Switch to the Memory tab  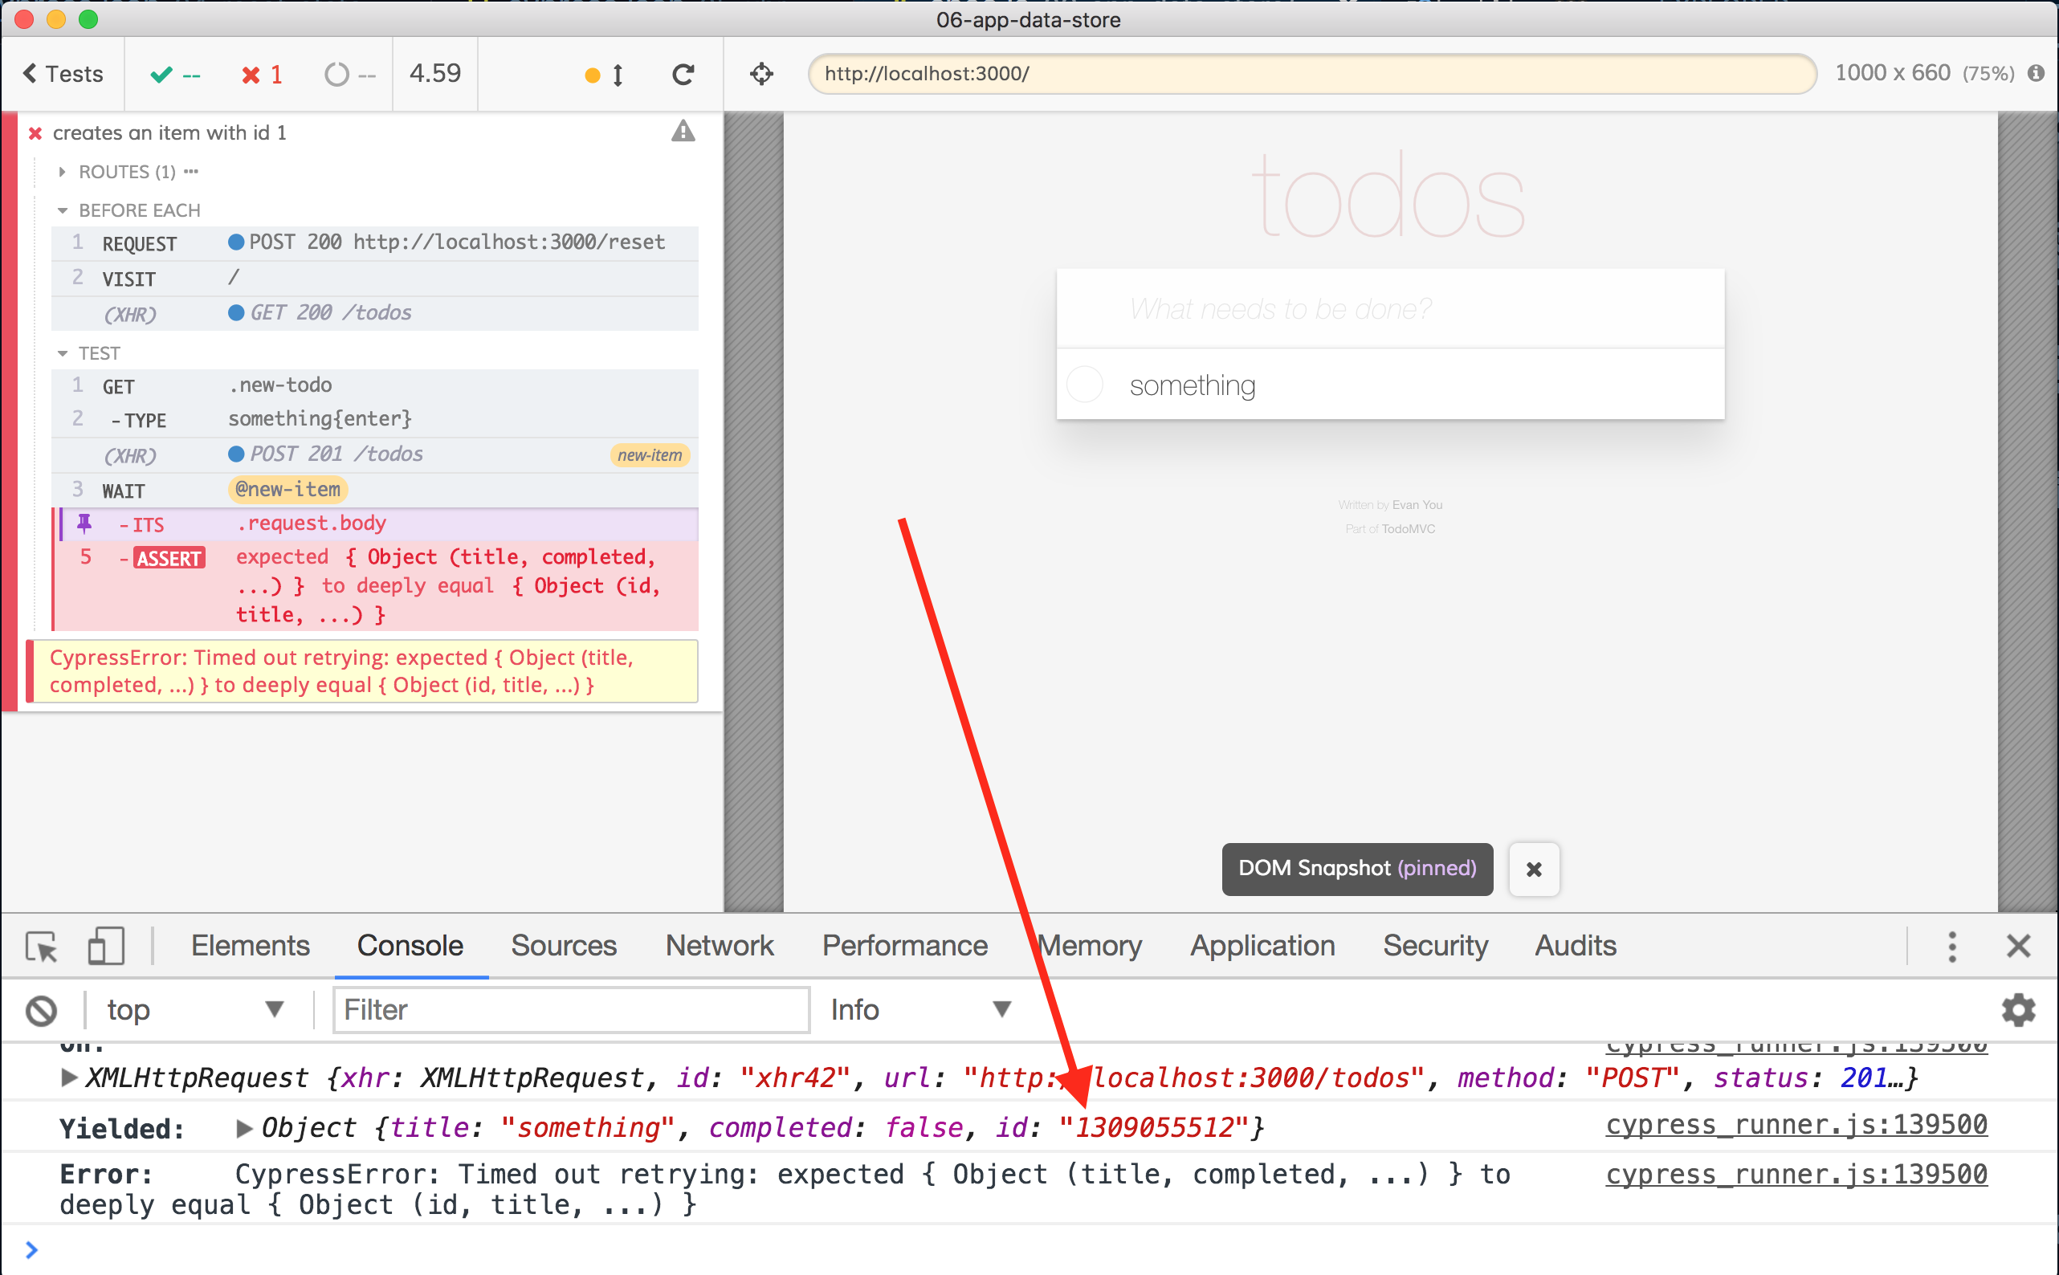pyautogui.click(x=1091, y=946)
